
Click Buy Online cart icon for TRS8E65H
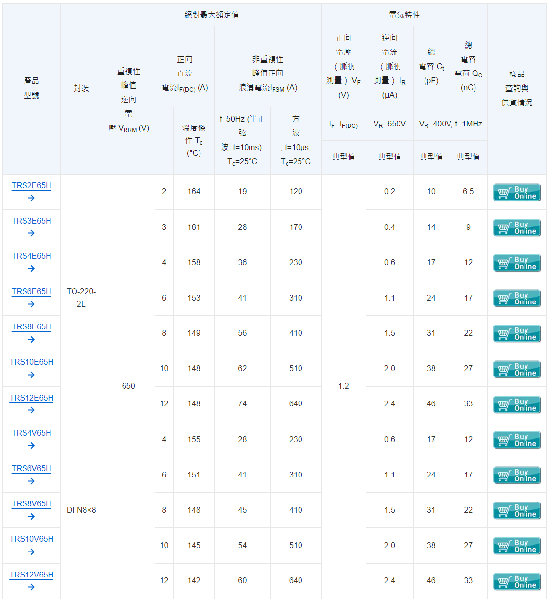pos(517,334)
